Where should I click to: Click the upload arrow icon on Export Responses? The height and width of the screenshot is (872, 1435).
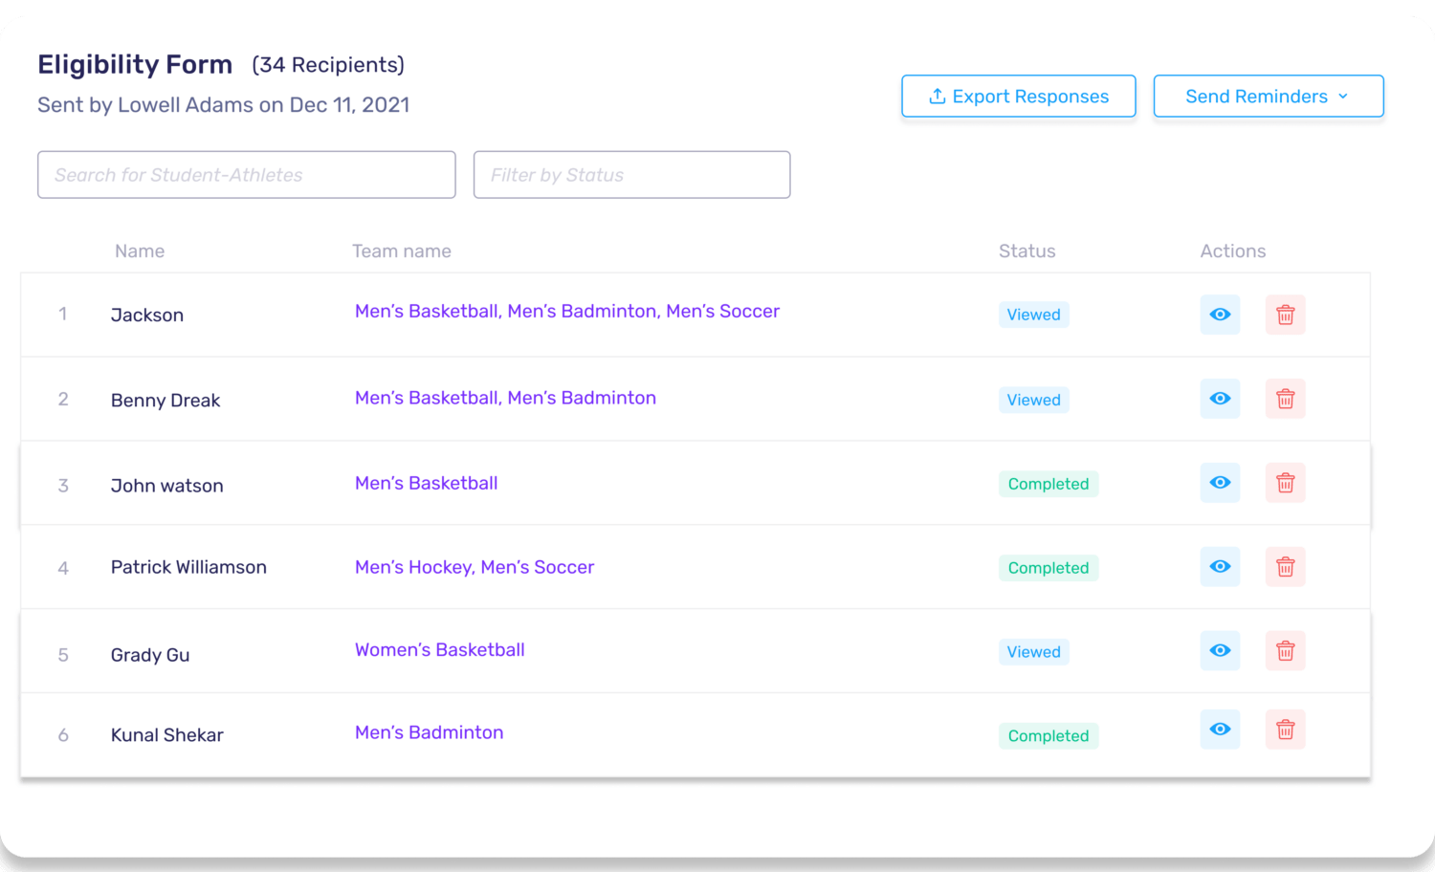pos(938,96)
